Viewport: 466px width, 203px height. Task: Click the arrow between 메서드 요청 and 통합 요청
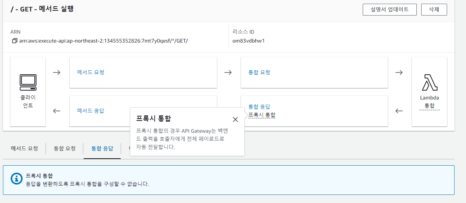228,72
